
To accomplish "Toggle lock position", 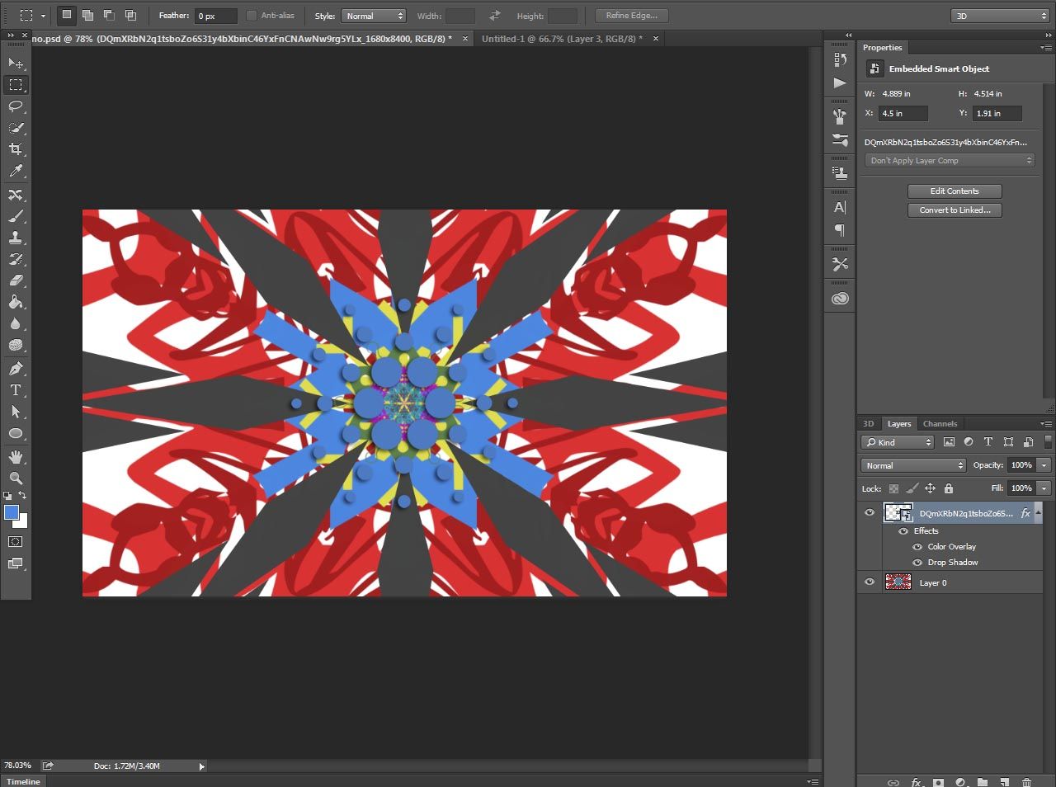I will point(930,488).
